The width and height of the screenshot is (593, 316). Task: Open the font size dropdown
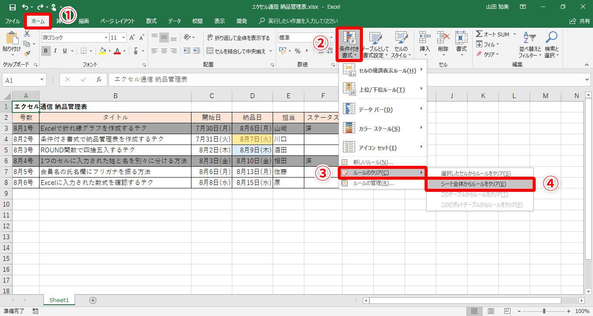tap(124, 38)
